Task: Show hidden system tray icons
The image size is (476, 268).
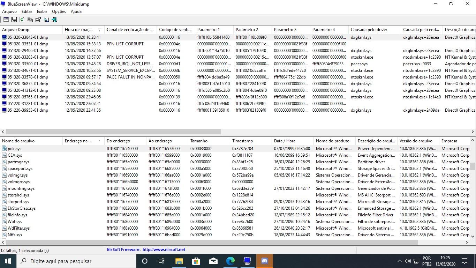Action: [x=399, y=261]
